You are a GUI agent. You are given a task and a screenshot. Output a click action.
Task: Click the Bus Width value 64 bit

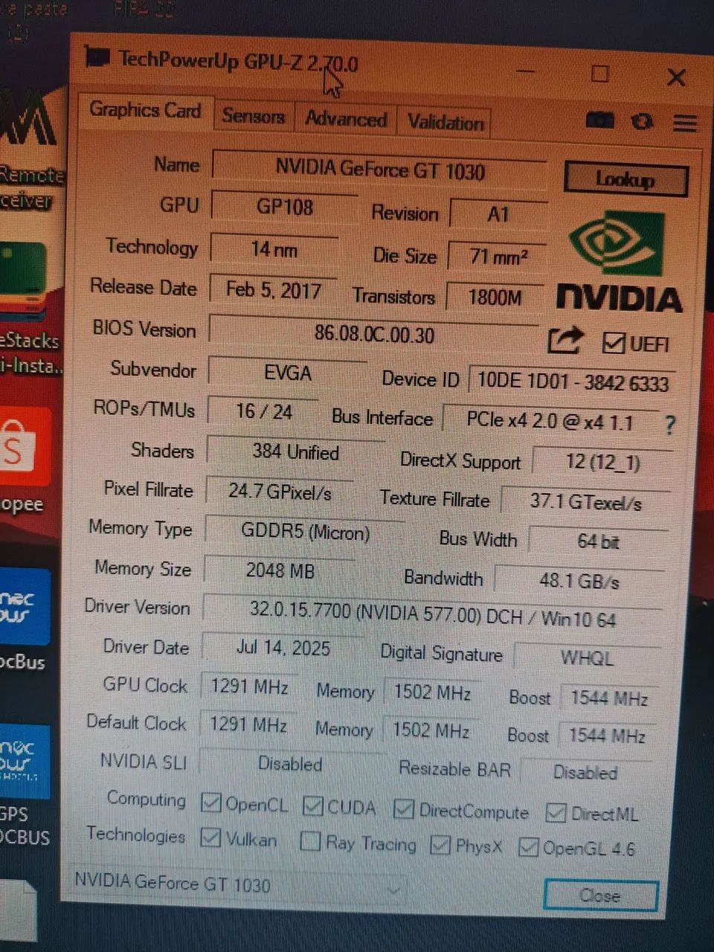(598, 541)
